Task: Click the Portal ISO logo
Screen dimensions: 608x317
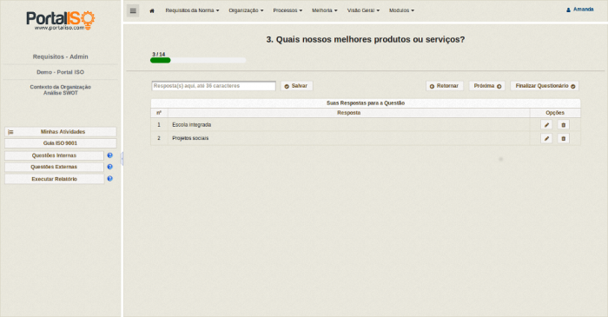Action: coord(61,21)
